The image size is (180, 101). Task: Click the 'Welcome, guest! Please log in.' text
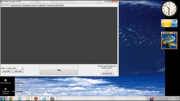click(107, 66)
